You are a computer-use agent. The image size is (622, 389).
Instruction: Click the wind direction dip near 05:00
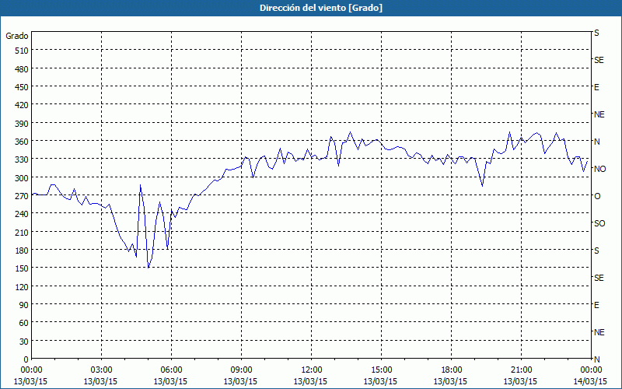[x=149, y=268]
